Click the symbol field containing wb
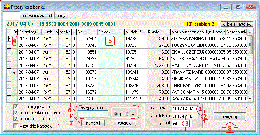 182,123
